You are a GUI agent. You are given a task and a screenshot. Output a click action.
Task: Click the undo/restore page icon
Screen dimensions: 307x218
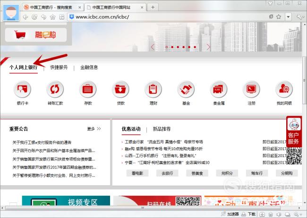[x=43, y=17]
